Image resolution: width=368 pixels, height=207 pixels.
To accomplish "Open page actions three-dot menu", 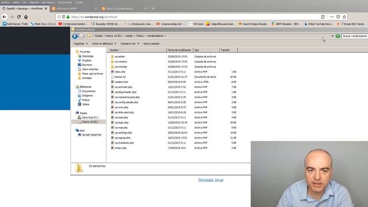I will click(332, 17).
